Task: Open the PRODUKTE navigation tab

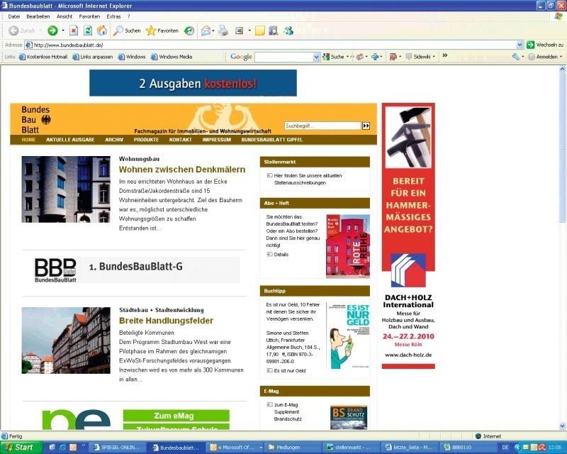Action: coord(146,140)
